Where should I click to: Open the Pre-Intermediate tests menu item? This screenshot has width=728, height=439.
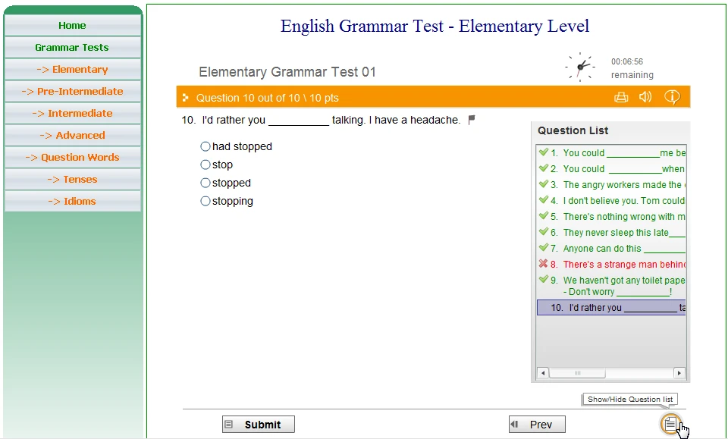click(x=72, y=91)
